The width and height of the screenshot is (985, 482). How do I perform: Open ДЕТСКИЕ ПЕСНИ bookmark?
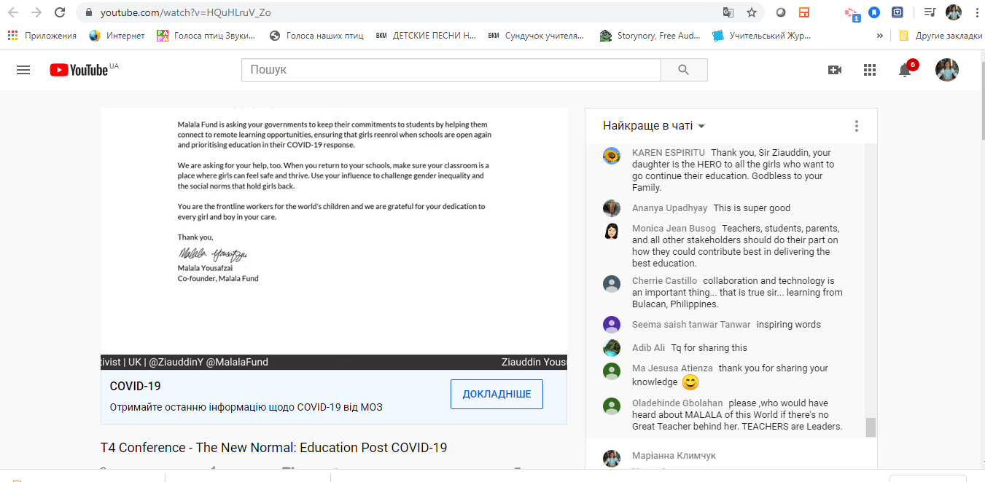426,36
